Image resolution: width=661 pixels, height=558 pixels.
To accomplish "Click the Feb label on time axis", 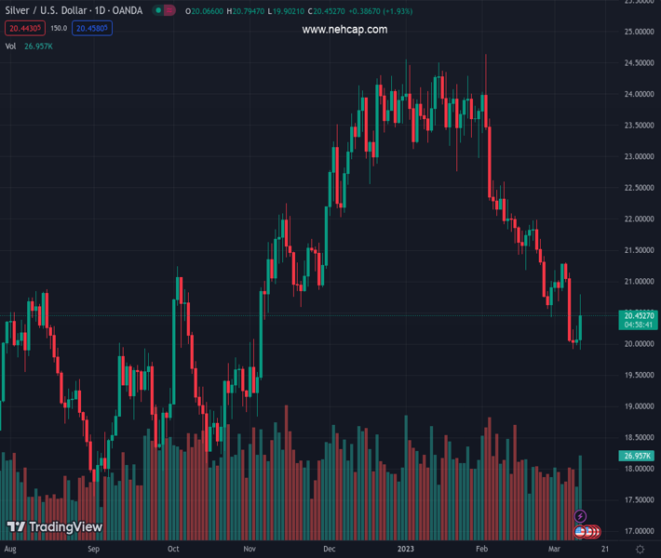I will click(x=481, y=550).
